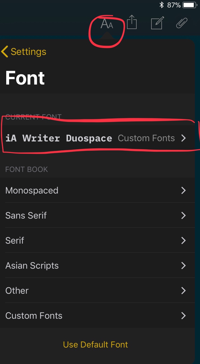Viewport: 200px width, 364px height.
Task: Tap the yellow back chevron icon
Action: (4, 52)
